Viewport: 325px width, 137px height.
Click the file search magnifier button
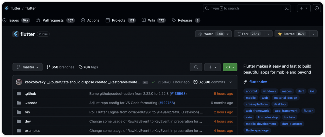(196, 67)
